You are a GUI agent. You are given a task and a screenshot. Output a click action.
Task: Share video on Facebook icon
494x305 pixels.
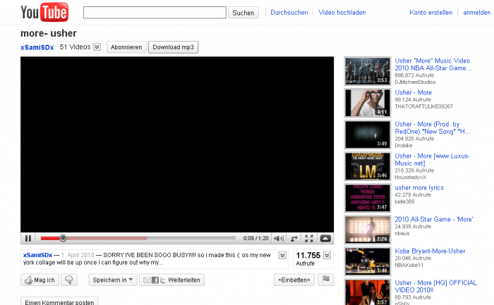tap(155, 280)
